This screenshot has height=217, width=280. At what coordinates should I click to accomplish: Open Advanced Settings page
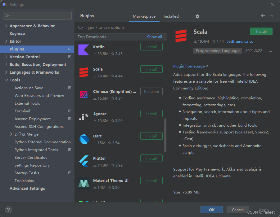coord(27,188)
